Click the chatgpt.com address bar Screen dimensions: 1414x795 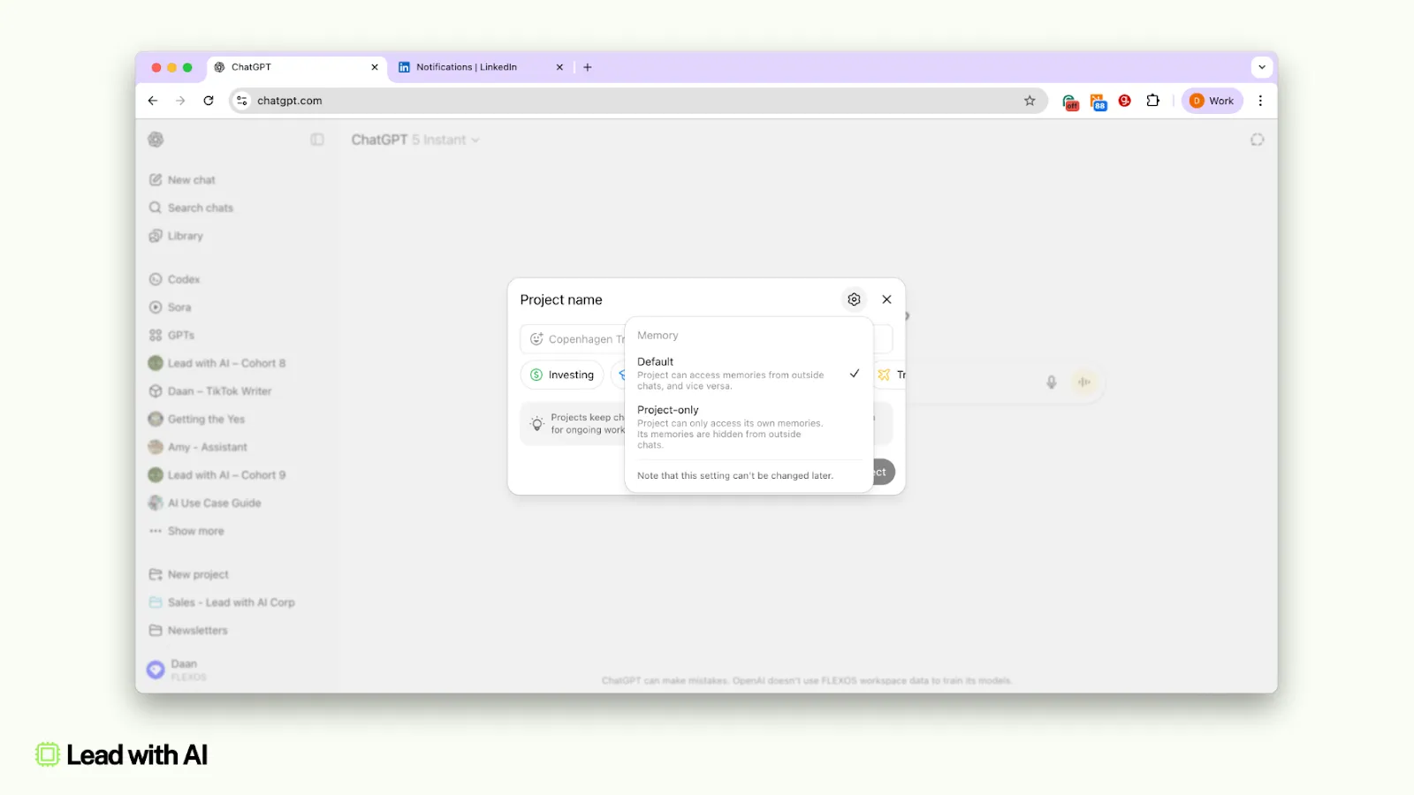[638, 101]
